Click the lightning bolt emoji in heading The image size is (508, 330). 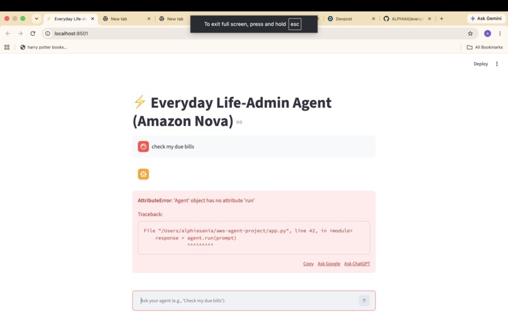pyautogui.click(x=140, y=102)
